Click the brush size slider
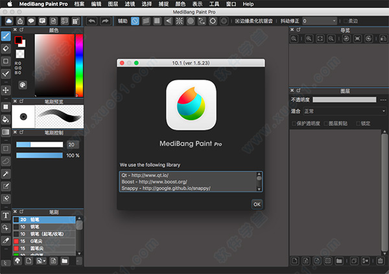Screen dimensions: 389x274 (40, 145)
